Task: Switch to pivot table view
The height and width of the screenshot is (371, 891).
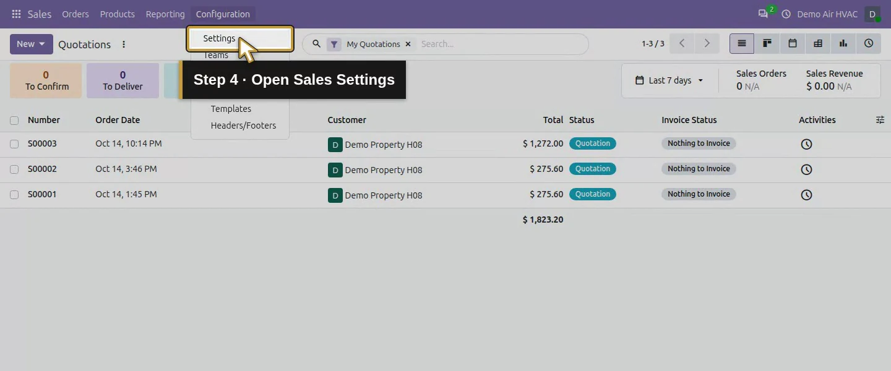Action: coord(818,44)
